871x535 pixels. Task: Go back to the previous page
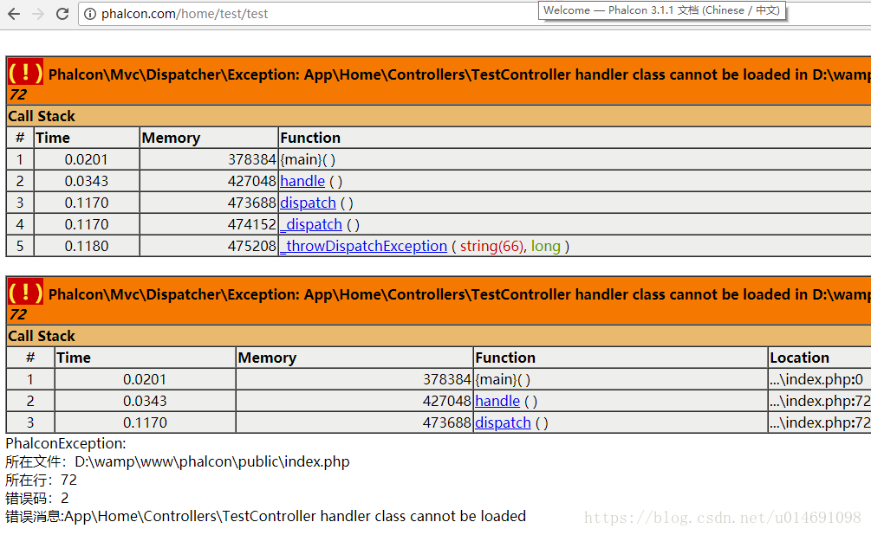(14, 14)
